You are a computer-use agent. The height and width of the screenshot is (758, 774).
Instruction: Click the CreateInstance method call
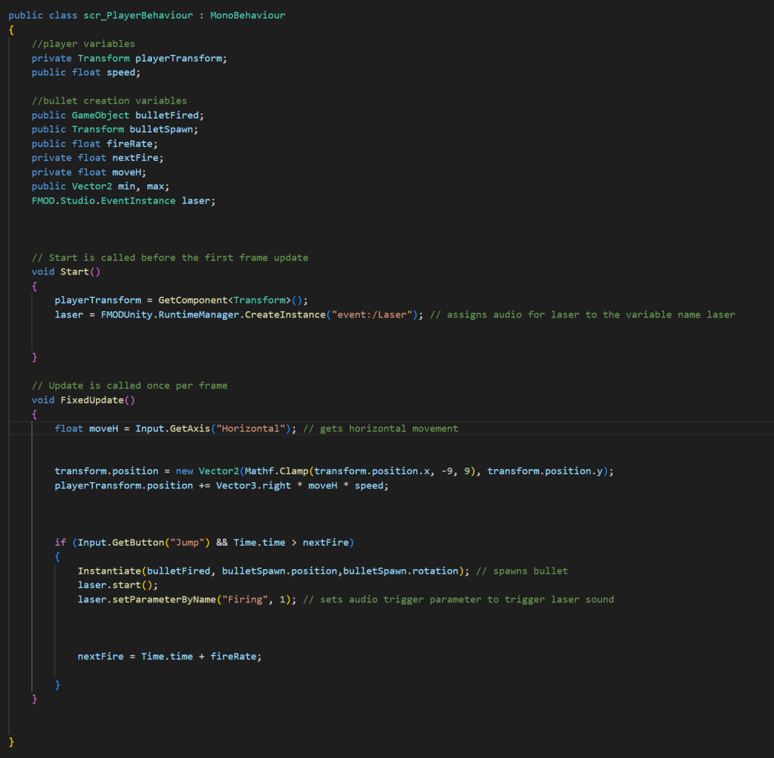(284, 314)
